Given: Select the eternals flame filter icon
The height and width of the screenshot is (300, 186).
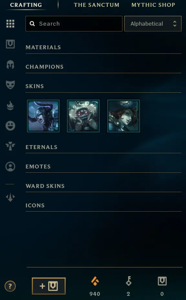Looking at the screenshot, I should (10, 106).
